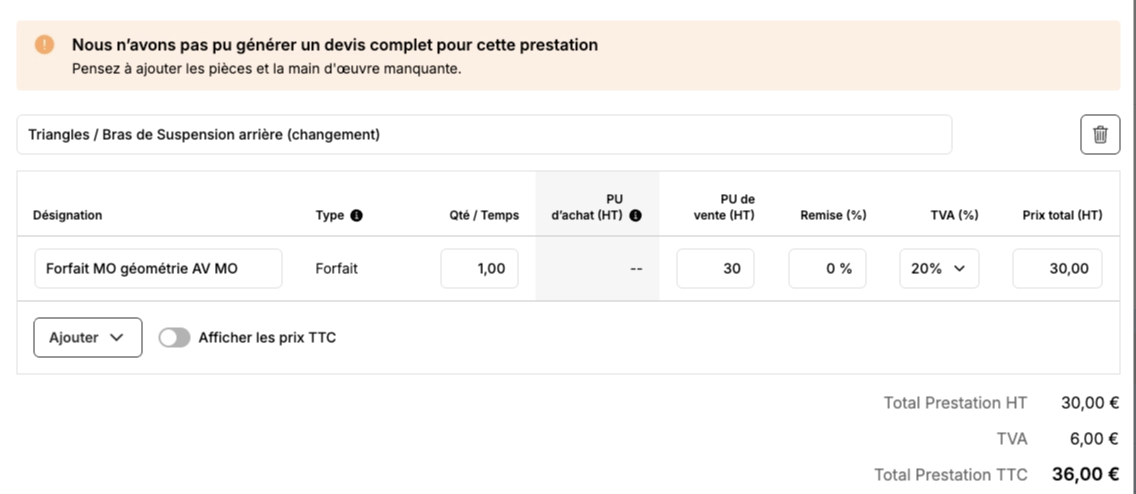Click the Désignation column header
This screenshot has height=494, width=1136.
tap(67, 215)
